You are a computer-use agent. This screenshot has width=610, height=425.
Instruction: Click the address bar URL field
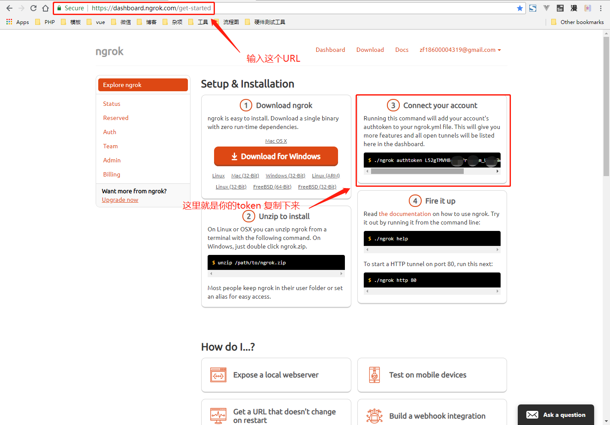(x=300, y=8)
